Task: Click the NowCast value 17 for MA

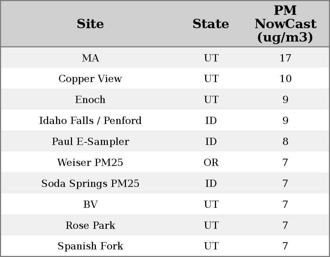Action: pos(285,58)
